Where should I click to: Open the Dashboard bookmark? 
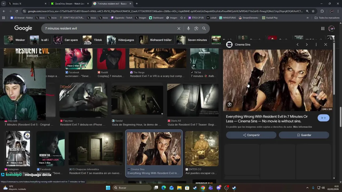pos(156,18)
